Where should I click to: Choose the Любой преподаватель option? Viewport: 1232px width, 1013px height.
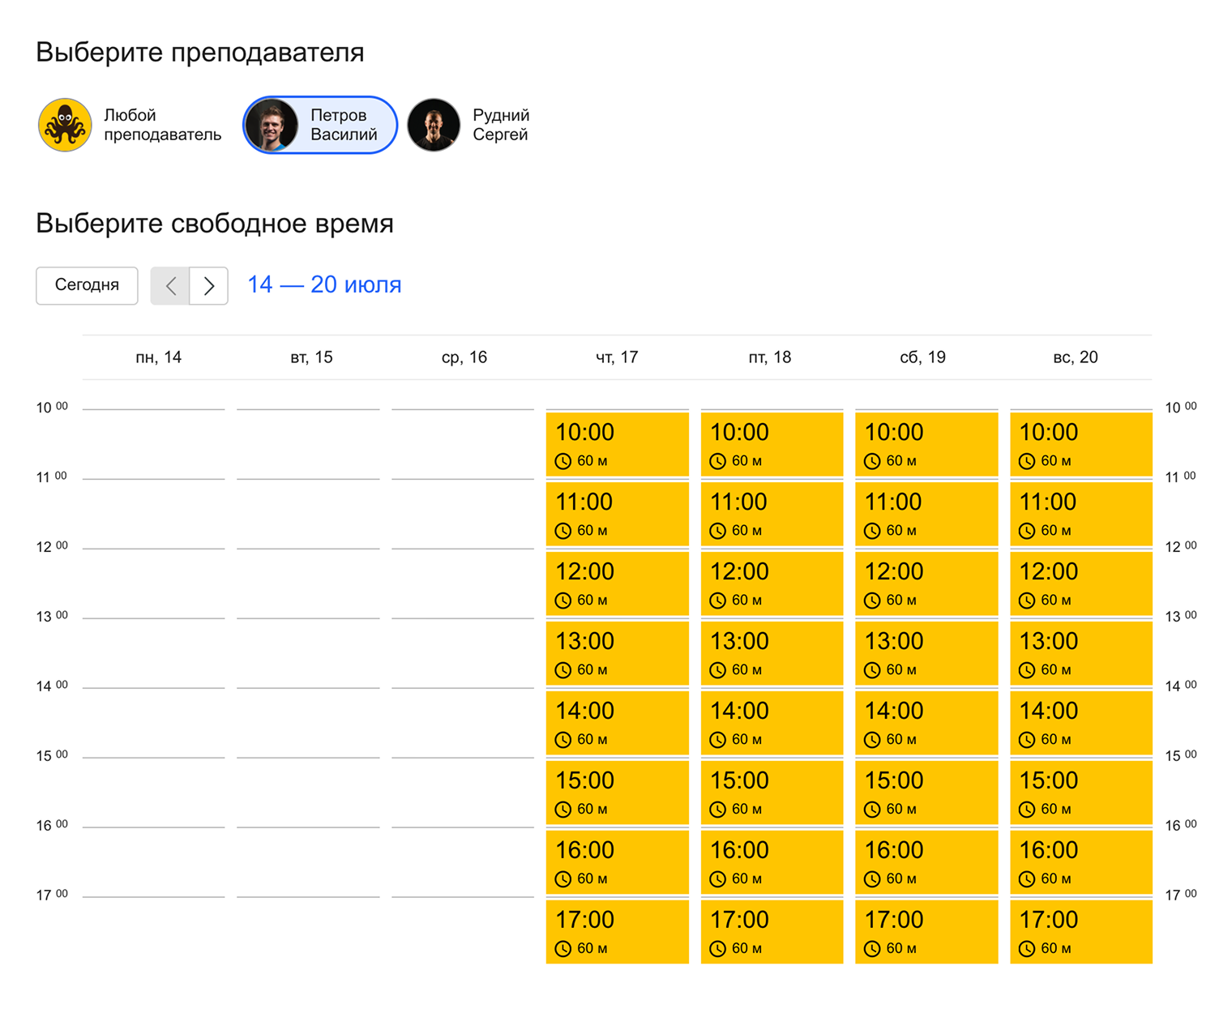point(130,125)
